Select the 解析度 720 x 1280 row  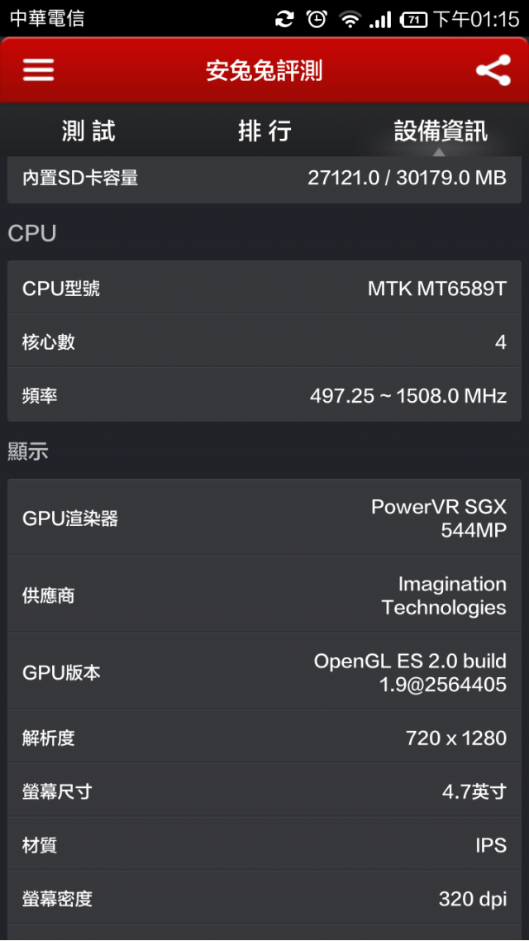pyautogui.click(x=264, y=737)
